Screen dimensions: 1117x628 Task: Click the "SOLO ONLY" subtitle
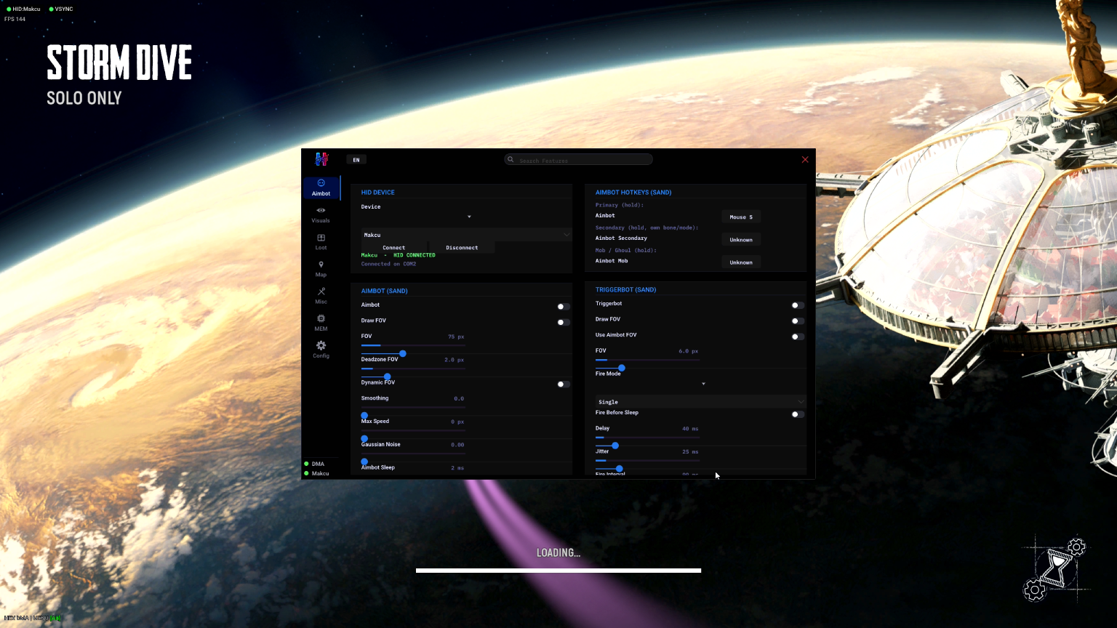coord(84,98)
